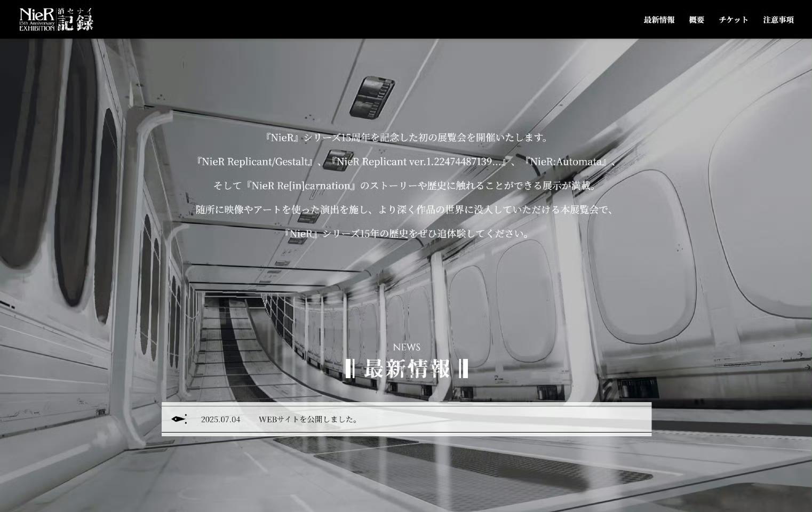Screen dimensions: 812x512
Task: Click the 最新情報 section heading
Action: 407,369
